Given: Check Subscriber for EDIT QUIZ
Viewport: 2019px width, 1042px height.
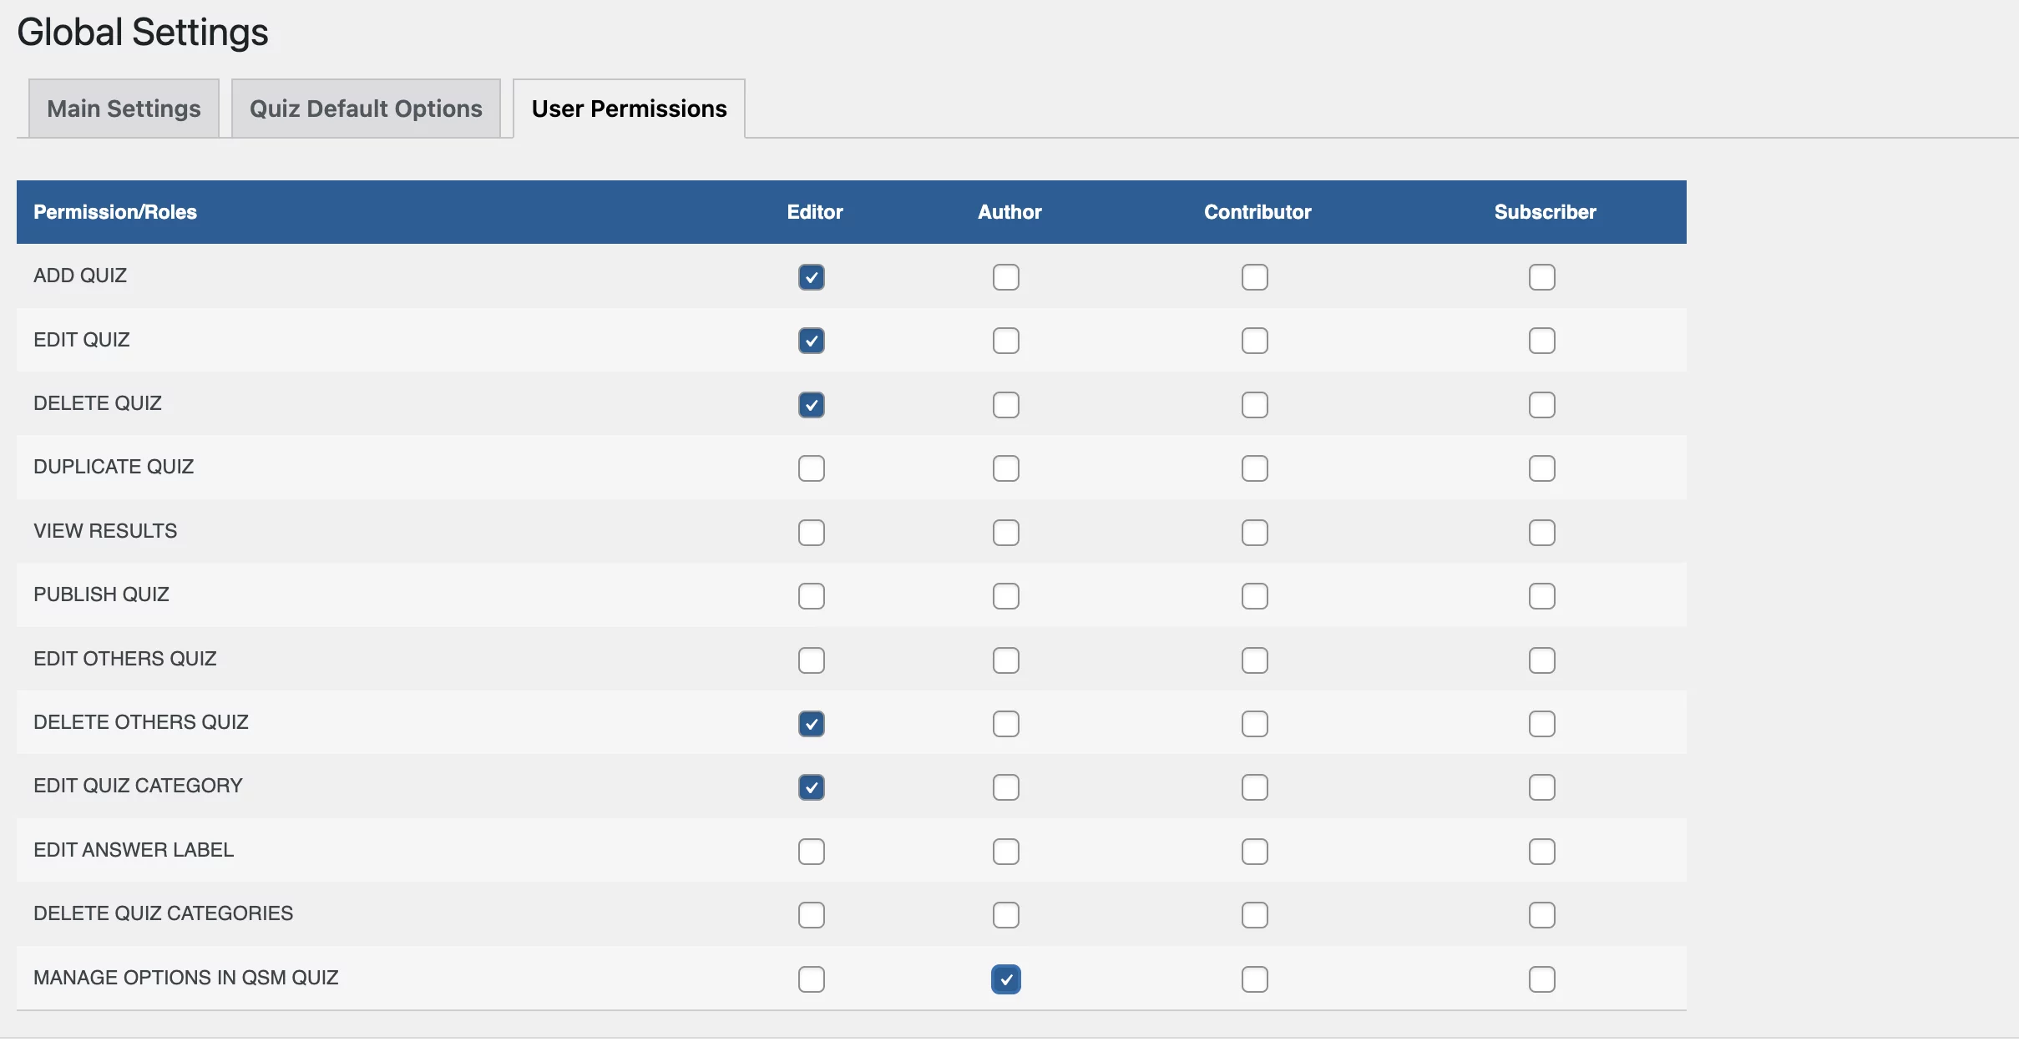Looking at the screenshot, I should click(1542, 341).
